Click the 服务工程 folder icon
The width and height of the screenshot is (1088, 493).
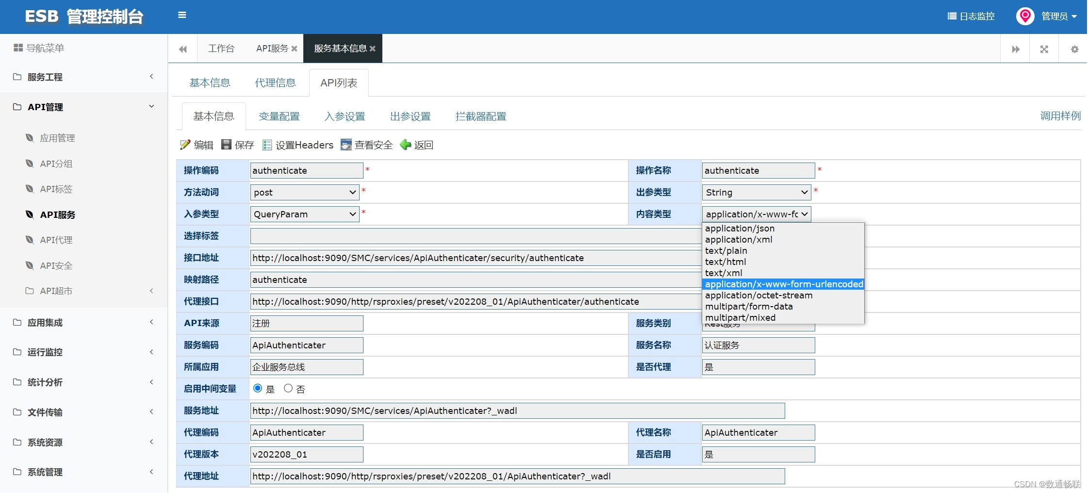(x=17, y=77)
